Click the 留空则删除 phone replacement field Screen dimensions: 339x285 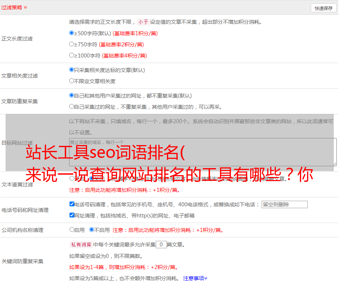tap(284, 204)
